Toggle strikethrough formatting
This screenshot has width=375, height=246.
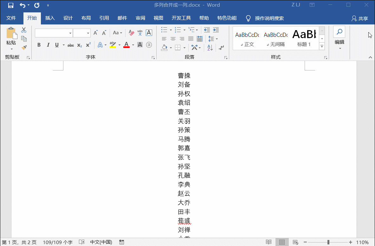[71, 45]
